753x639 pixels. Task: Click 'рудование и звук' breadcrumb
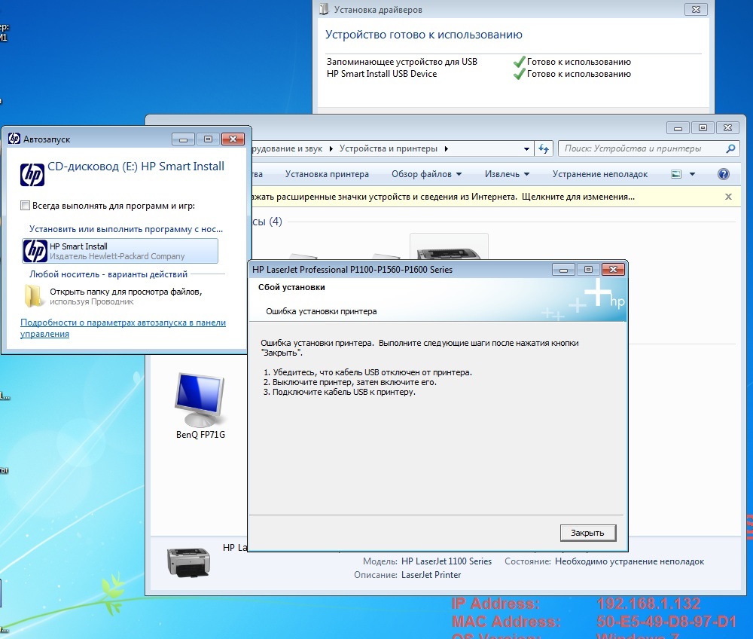point(287,148)
